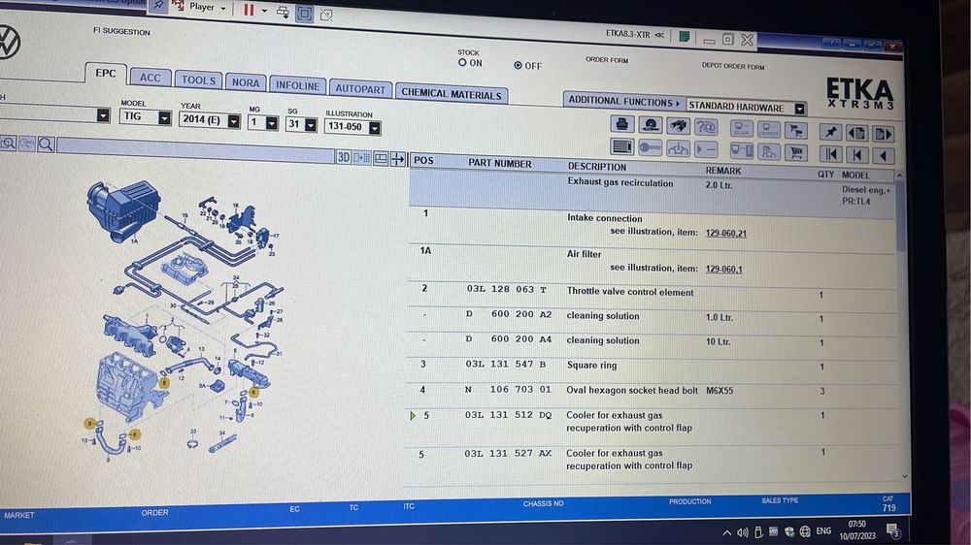Open the Player menu in VM toolbar

pos(207,7)
